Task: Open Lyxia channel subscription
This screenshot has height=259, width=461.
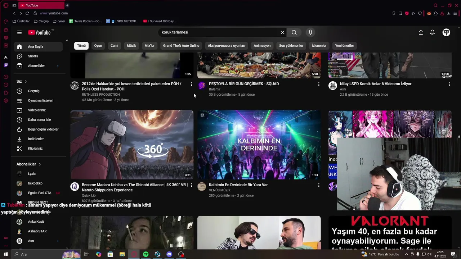Action: click(x=38, y=174)
